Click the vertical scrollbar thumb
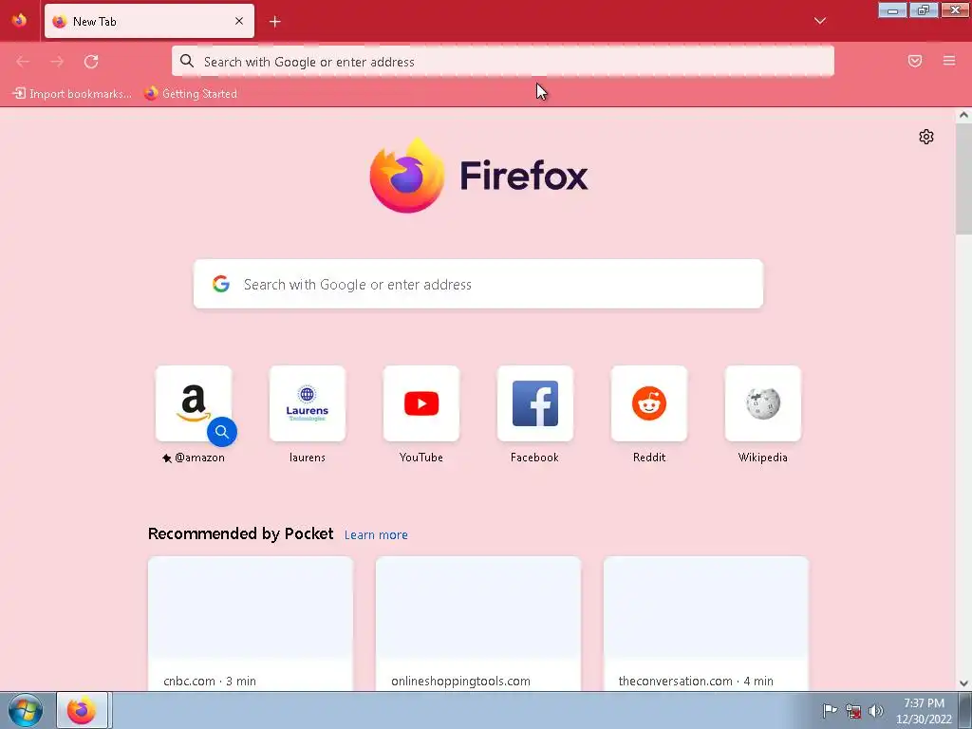Image resolution: width=972 pixels, height=729 pixels. 964,178
